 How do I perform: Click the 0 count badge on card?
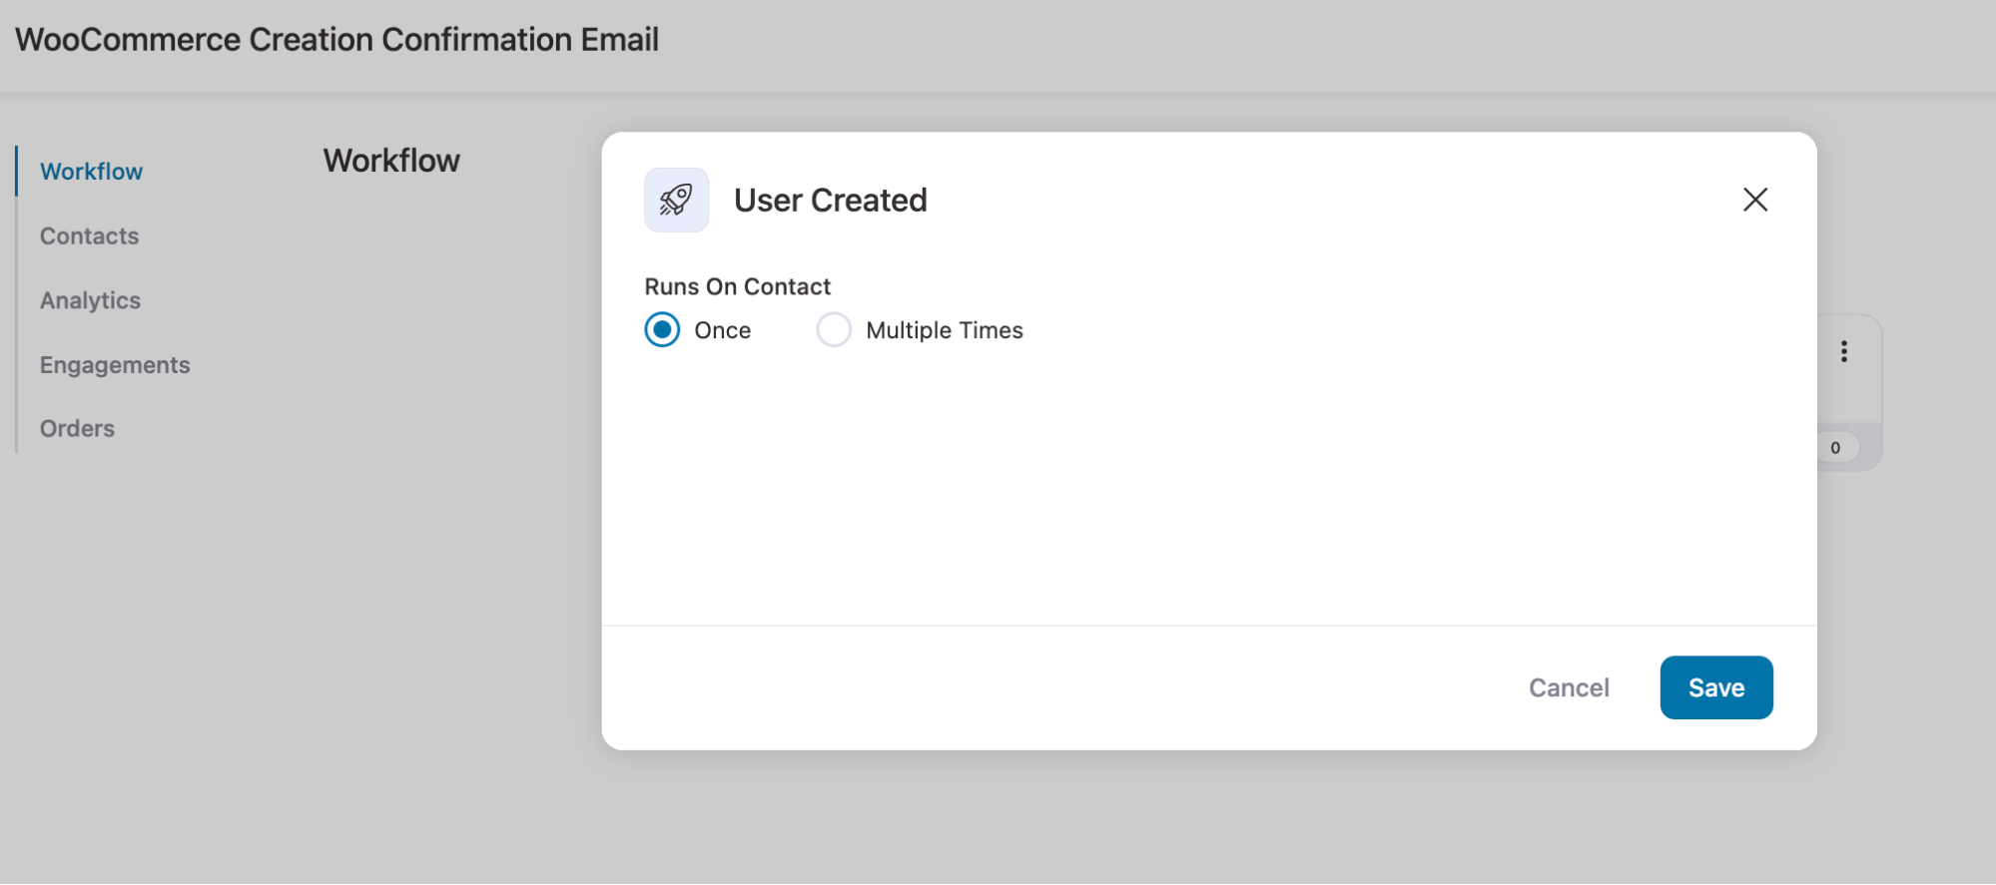tap(1835, 448)
